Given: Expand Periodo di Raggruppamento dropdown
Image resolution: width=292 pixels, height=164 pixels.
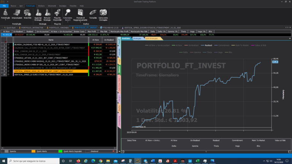Looking at the screenshot, I should click(80, 22).
